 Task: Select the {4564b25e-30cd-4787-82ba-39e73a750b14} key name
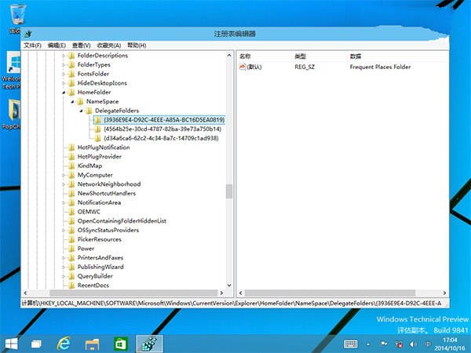point(162,129)
